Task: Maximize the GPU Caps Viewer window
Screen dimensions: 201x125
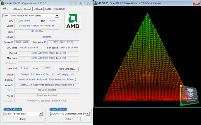Action: [80, 3]
